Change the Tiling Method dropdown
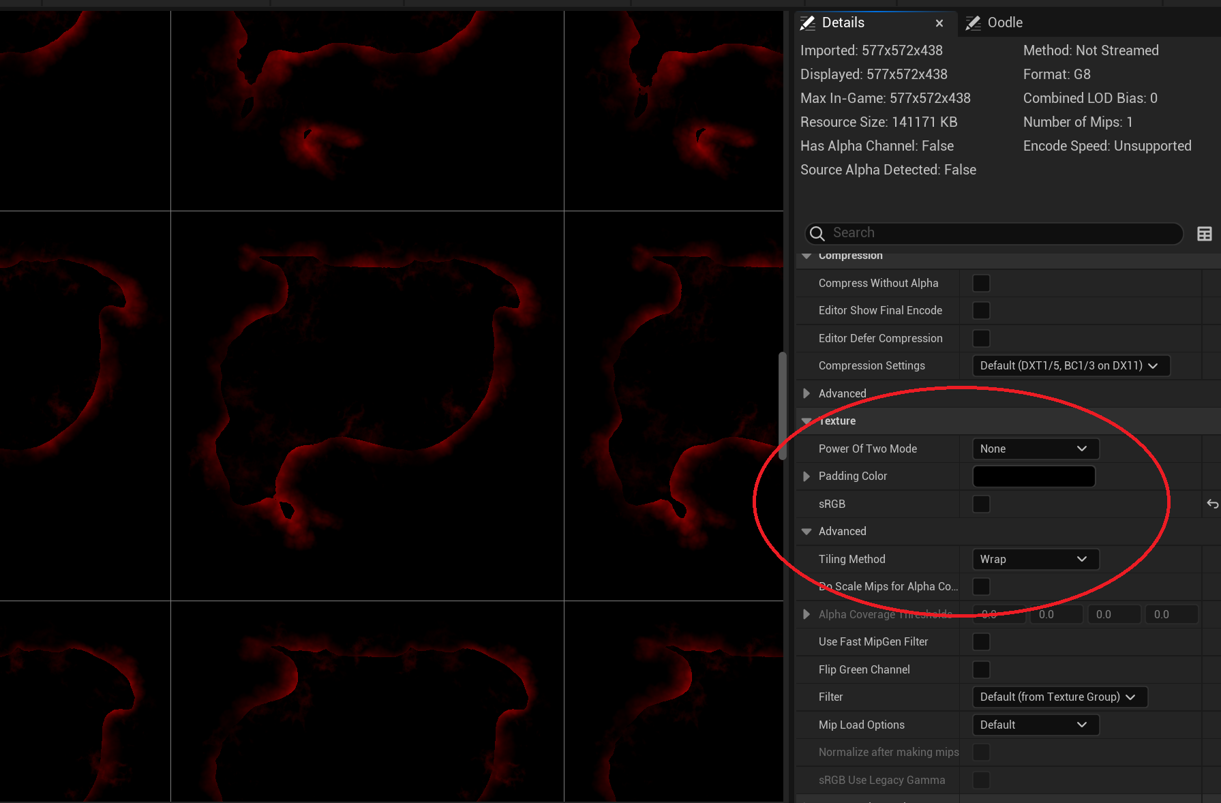 pyautogui.click(x=1035, y=559)
